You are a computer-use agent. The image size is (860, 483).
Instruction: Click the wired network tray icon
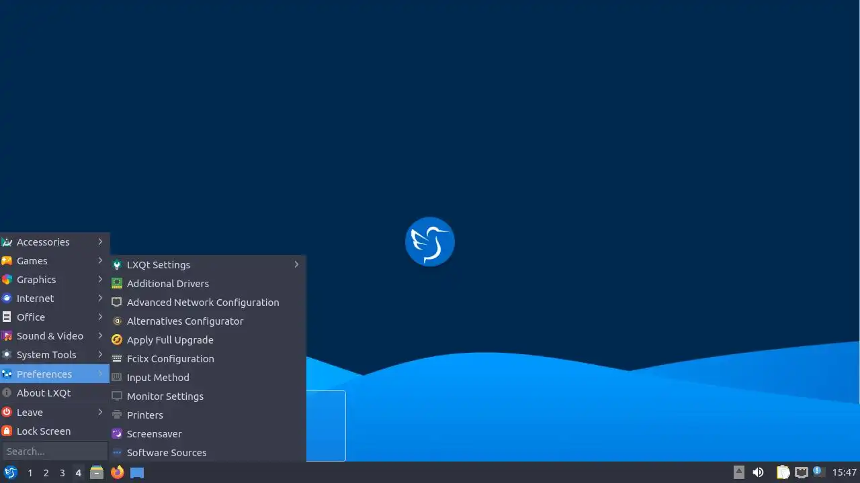tap(801, 472)
